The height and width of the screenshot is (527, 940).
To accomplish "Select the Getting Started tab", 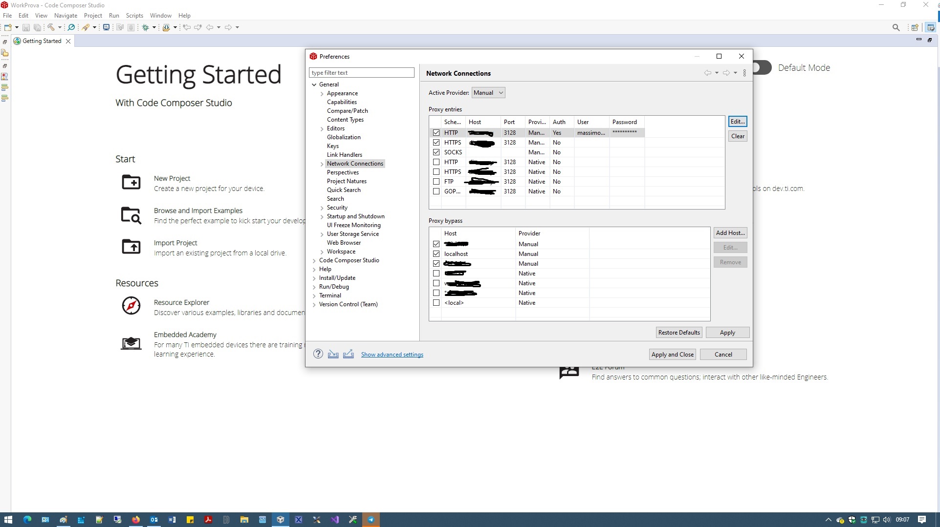I will (42, 41).
